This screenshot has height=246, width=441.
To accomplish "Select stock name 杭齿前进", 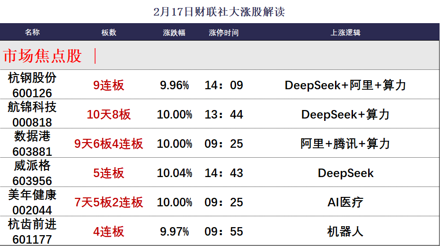I will pyautogui.click(x=32, y=224).
